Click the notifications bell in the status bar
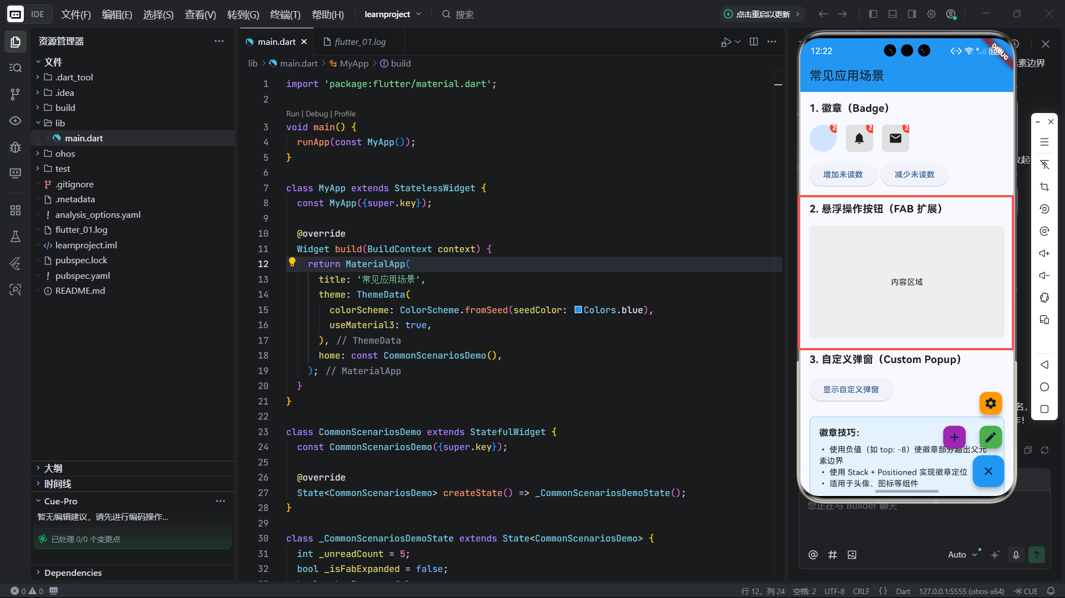The height and width of the screenshot is (598, 1065). (1051, 591)
